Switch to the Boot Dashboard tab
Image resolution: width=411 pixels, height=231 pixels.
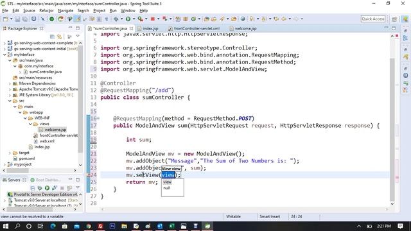point(46,180)
